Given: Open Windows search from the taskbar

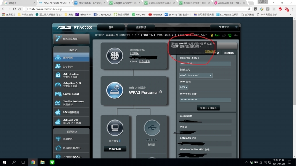Looking at the screenshot, I should pos(14,162).
